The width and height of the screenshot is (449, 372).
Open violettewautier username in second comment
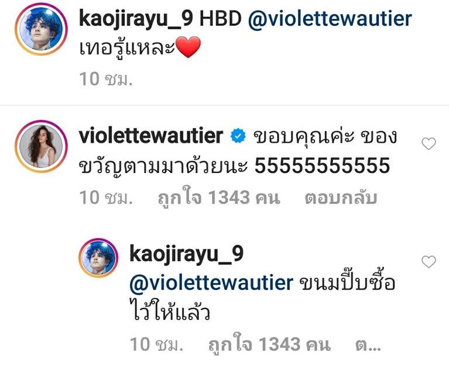click(151, 136)
